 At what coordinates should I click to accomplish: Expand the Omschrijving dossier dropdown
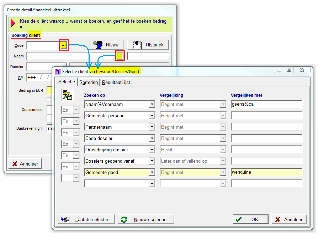tap(152, 150)
